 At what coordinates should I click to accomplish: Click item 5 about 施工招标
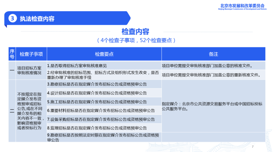(x=97, y=102)
